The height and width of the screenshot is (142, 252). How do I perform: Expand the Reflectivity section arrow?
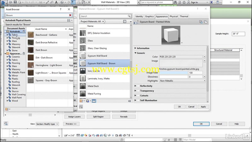(135, 86)
